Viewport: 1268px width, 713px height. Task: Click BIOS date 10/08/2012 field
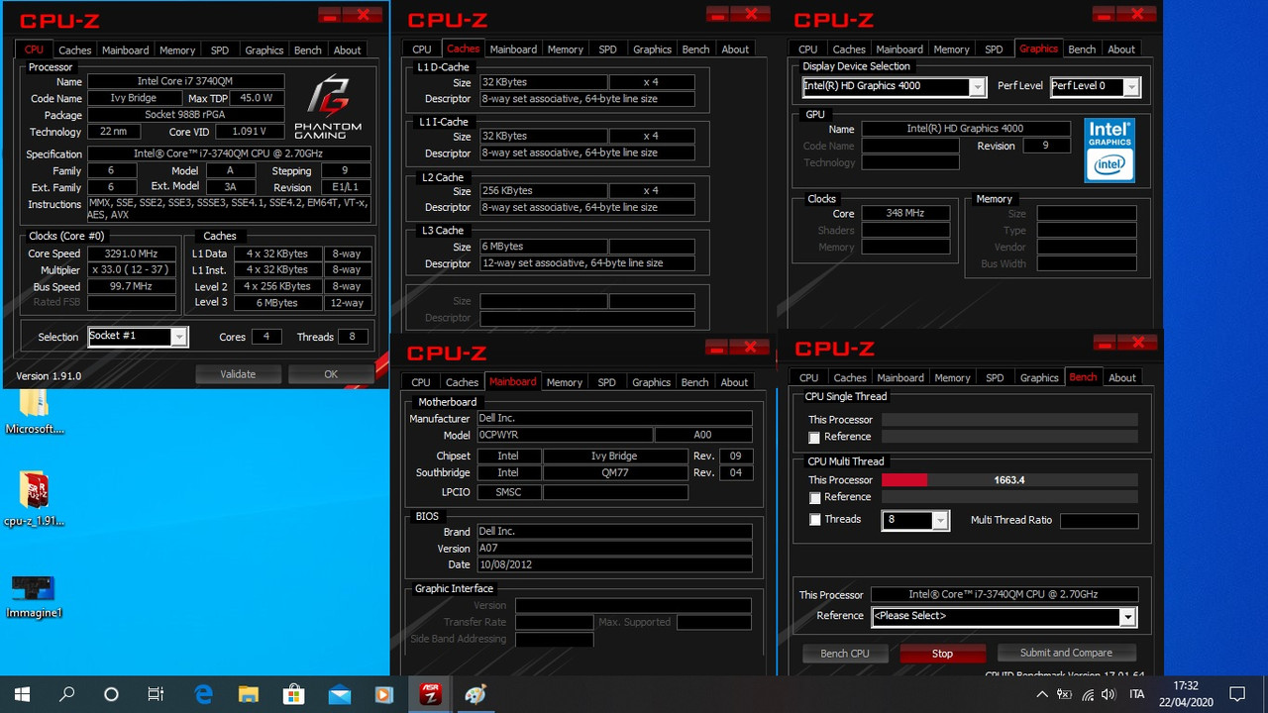(x=614, y=565)
